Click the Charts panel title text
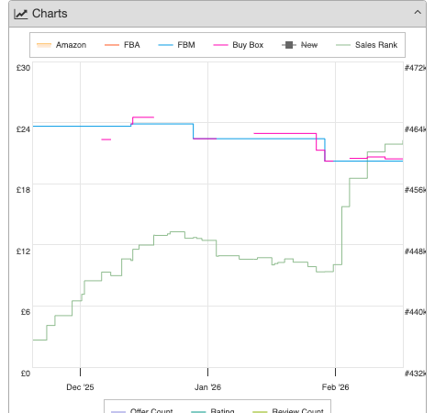The height and width of the screenshot is (413, 435). 50,14
